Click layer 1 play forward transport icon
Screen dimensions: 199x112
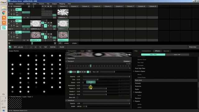point(45,37)
